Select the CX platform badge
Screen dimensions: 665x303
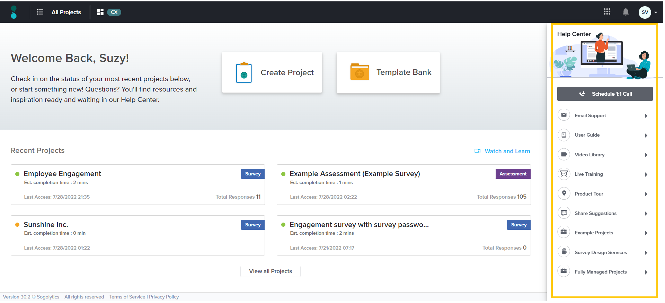[x=114, y=12]
